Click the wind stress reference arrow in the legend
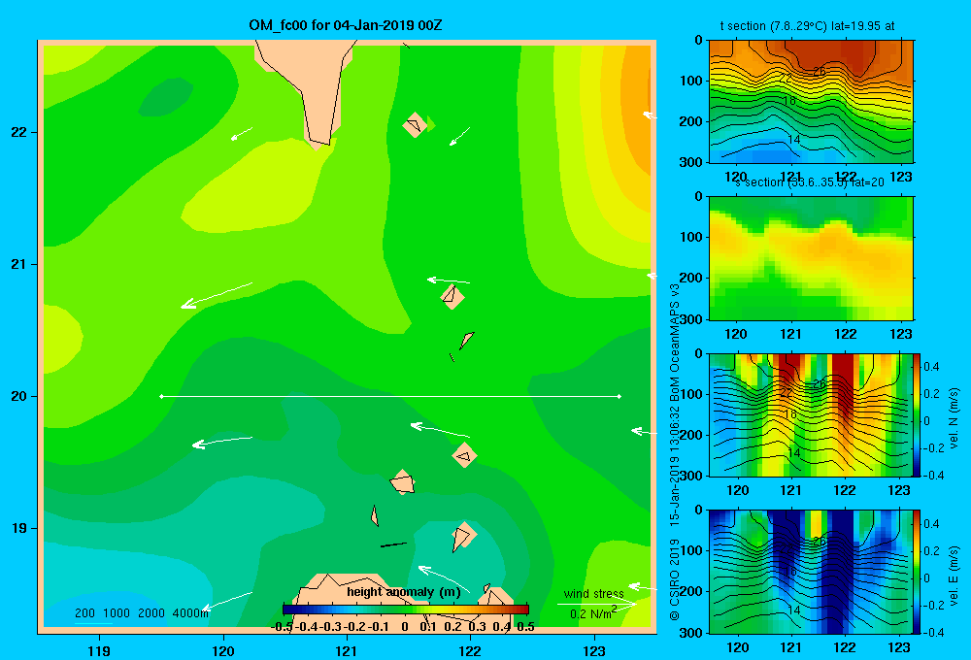This screenshot has height=660, width=971. point(597,604)
